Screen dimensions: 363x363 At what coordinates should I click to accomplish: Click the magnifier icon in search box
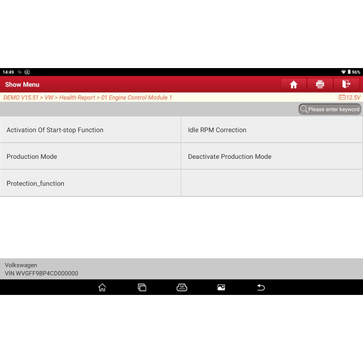coord(304,109)
